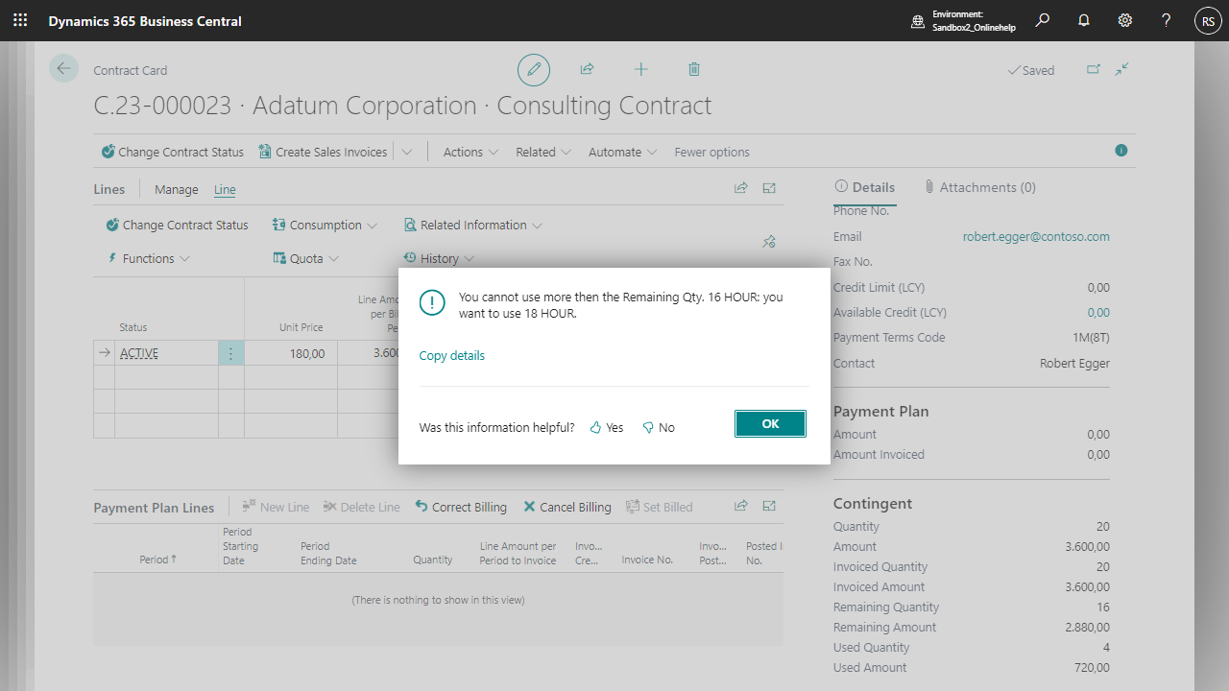1229x691 pixels.
Task: Click the Payment Terms Code value 1M(8T)
Action: tap(1089, 337)
